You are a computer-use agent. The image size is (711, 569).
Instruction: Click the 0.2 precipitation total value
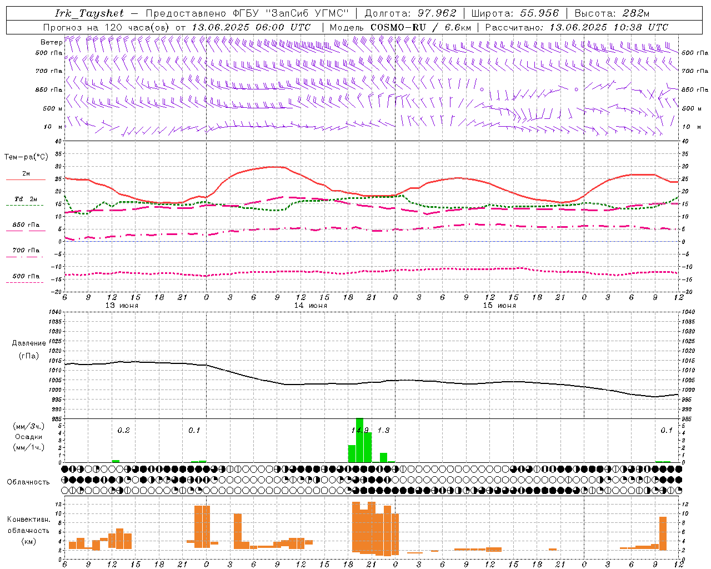pyautogui.click(x=123, y=430)
